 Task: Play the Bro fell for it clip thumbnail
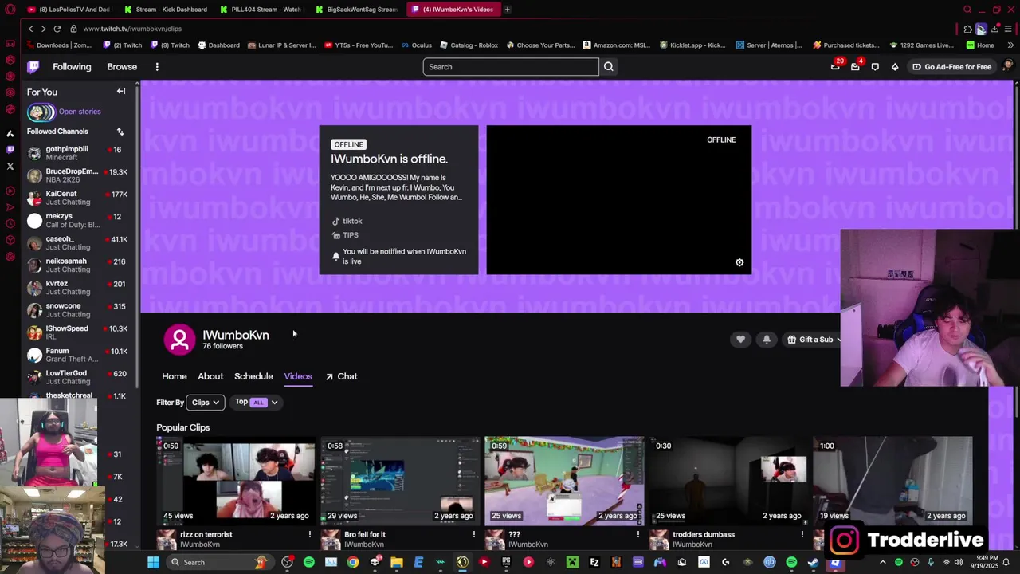coord(400,481)
